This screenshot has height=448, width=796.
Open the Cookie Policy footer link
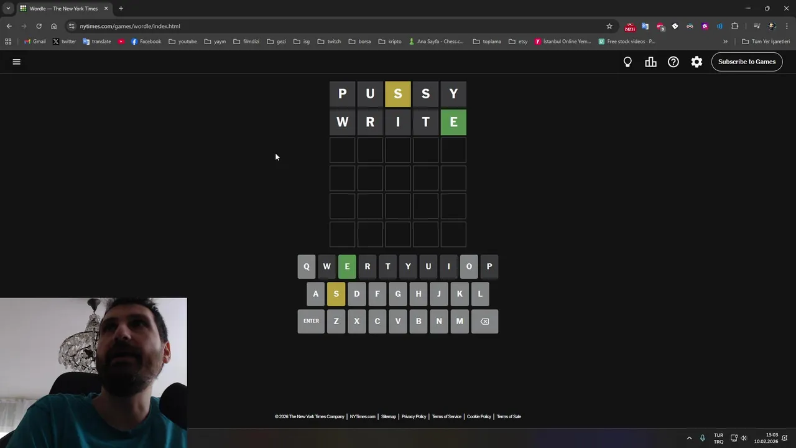pos(479,417)
